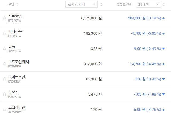The height and width of the screenshot is (117, 171).
Task: Open the 실시간 시세 dropdown
Action: (81, 5)
